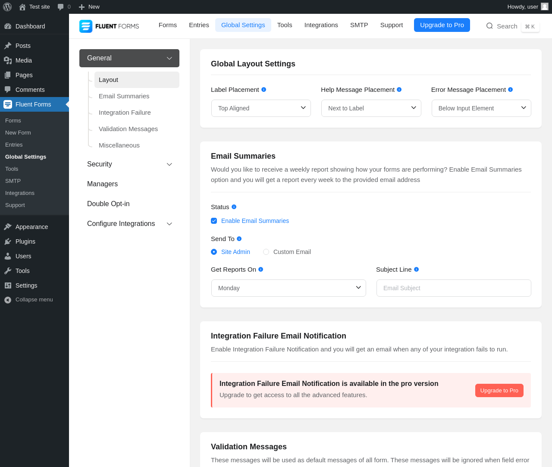The image size is (552, 467).
Task: Click the Email Subject input field
Action: [454, 288]
